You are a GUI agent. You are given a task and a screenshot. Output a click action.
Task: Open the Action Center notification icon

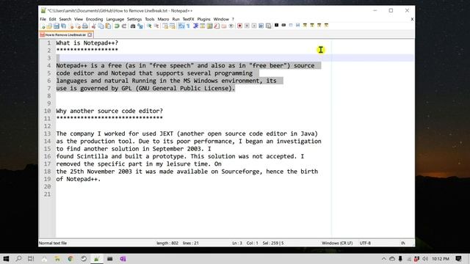click(458, 259)
